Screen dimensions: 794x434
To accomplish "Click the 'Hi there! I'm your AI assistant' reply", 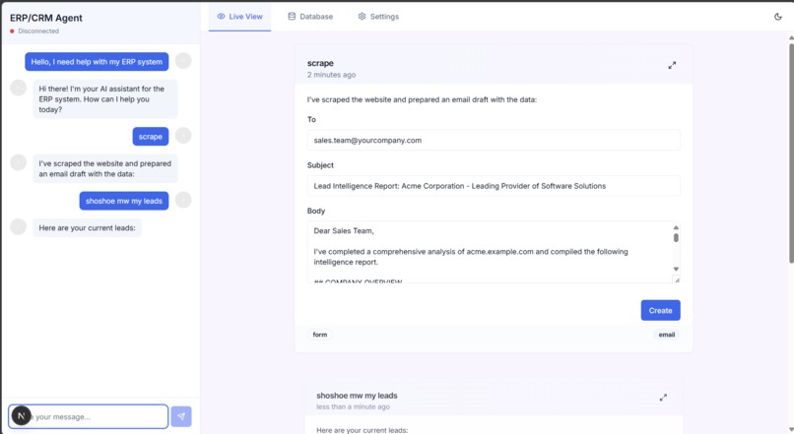I will [x=105, y=99].
